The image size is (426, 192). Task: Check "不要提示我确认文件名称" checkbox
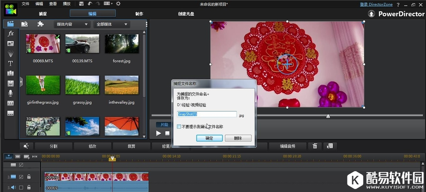click(179, 127)
